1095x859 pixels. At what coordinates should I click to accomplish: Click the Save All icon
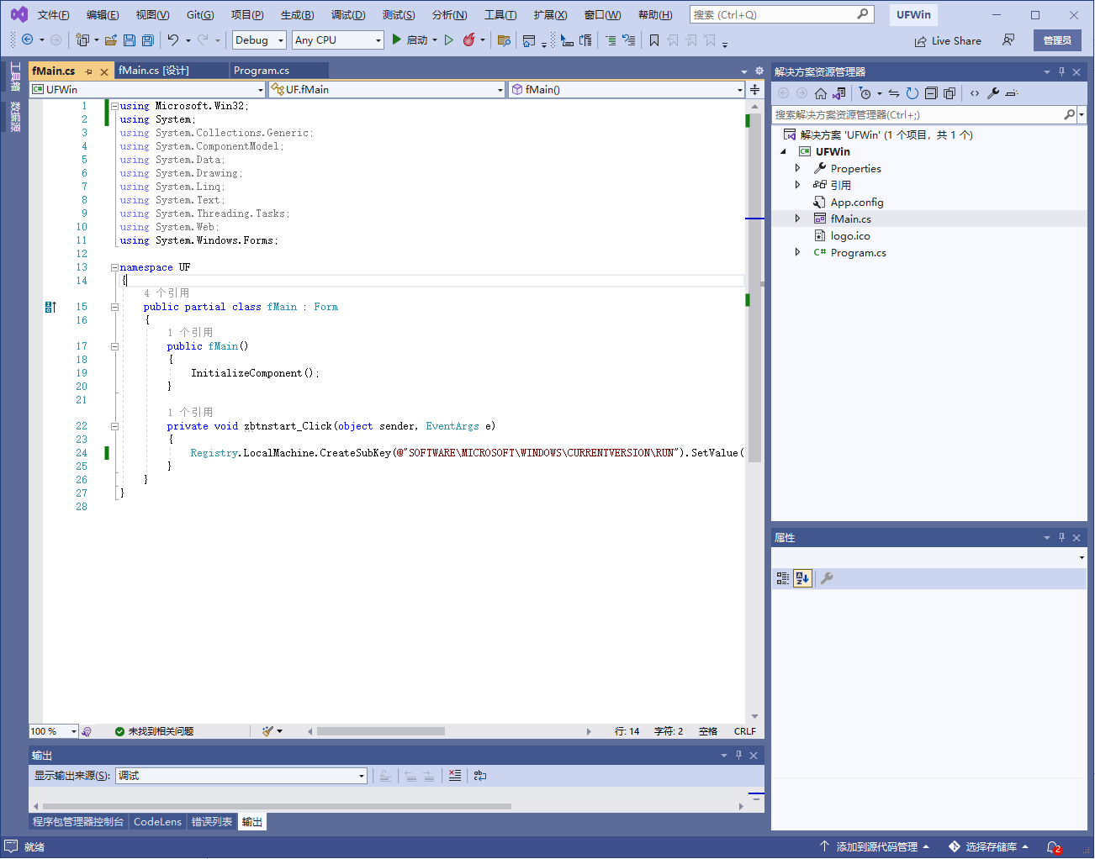point(148,40)
